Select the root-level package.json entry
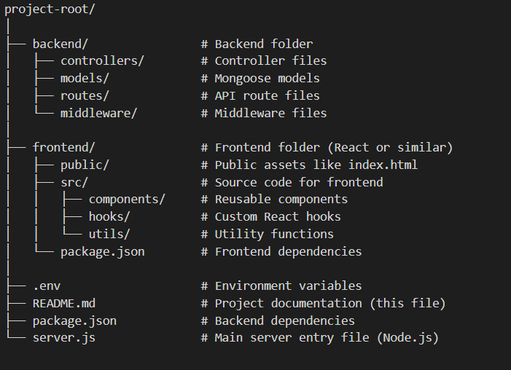Viewport: 511px width, 370px height. click(x=74, y=321)
